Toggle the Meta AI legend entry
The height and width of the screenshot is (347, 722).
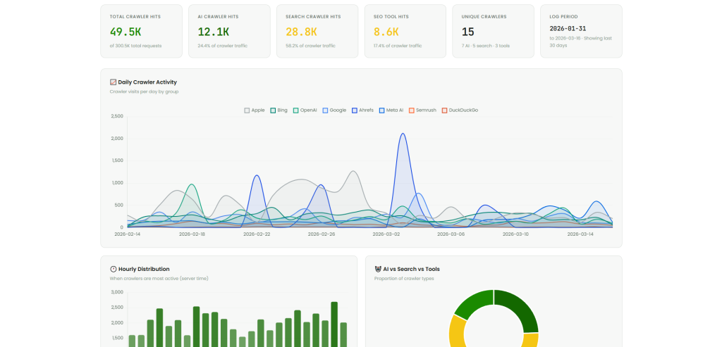pyautogui.click(x=391, y=111)
